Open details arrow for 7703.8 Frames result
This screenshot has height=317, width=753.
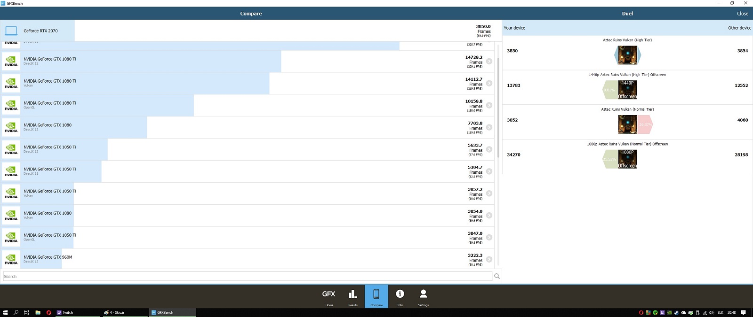coord(489,128)
